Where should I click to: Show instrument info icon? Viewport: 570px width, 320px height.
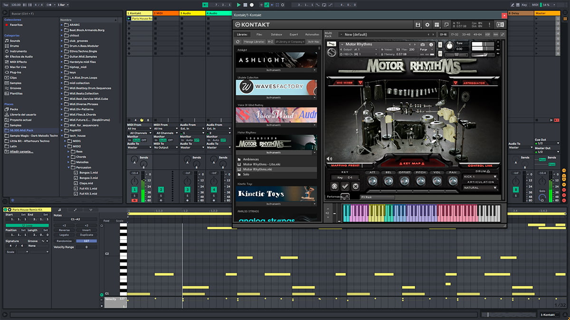tap(431, 44)
